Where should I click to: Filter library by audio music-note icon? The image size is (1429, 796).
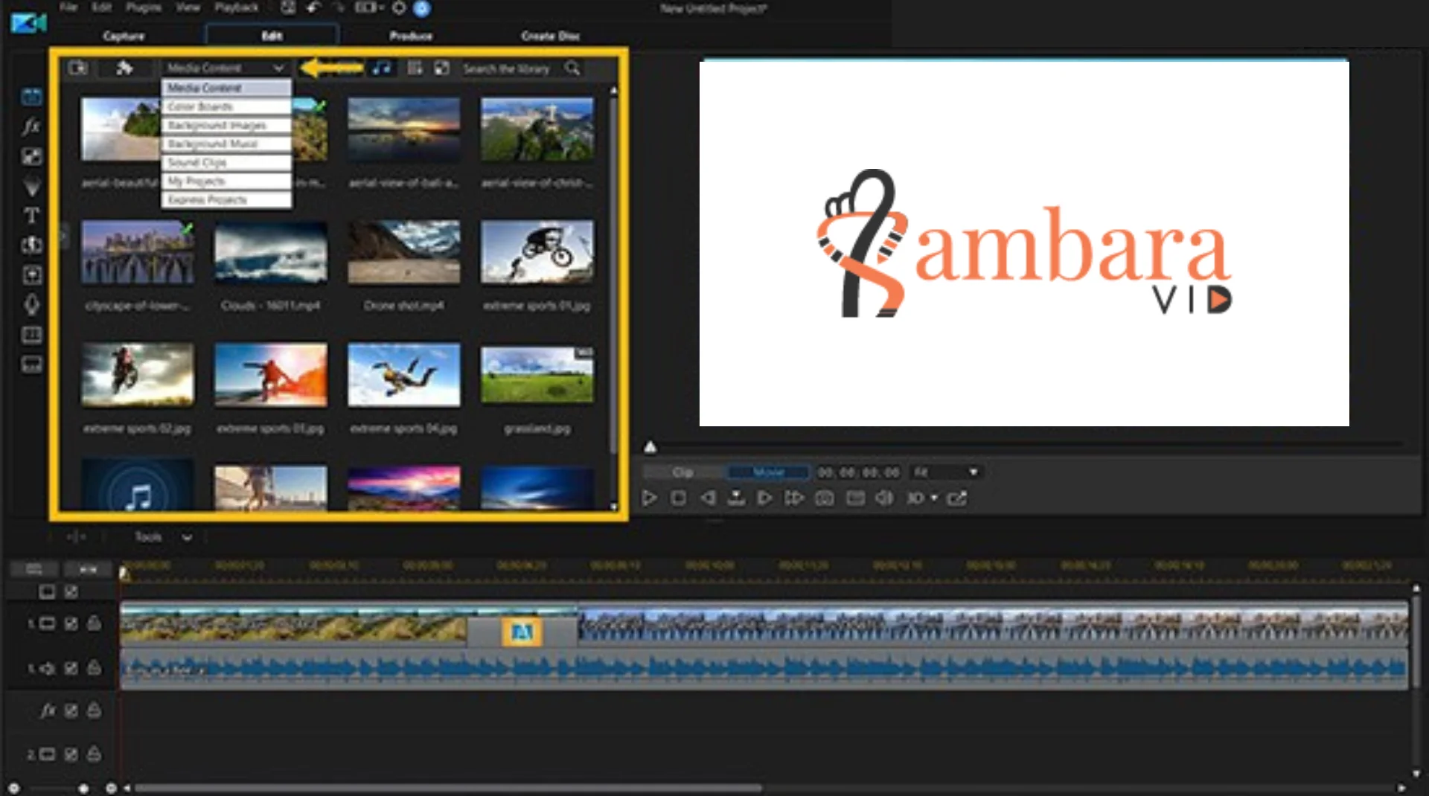click(382, 68)
